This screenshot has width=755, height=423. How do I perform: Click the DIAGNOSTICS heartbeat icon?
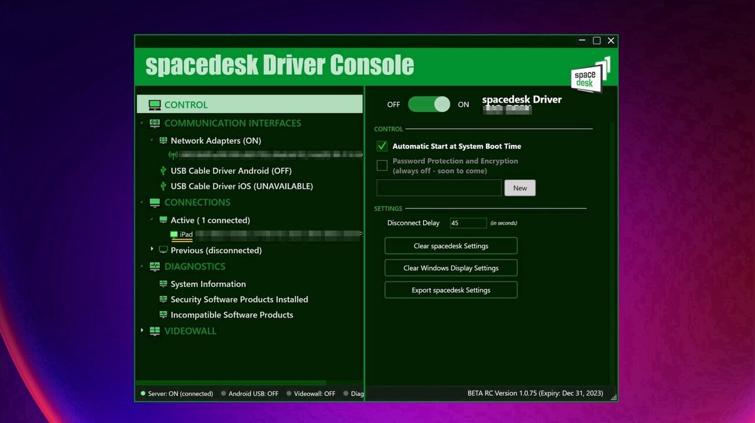click(155, 266)
